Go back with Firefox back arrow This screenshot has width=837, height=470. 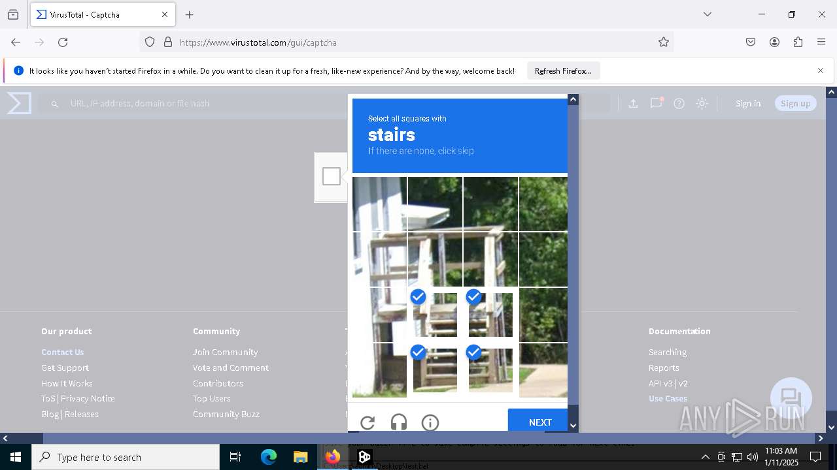click(16, 42)
